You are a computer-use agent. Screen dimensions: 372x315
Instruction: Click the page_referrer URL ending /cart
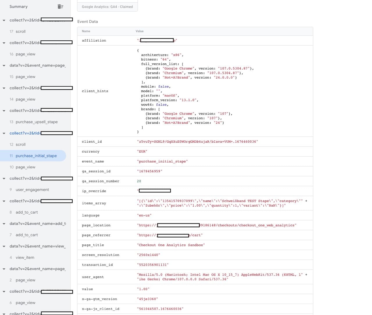pyautogui.click(x=170, y=235)
